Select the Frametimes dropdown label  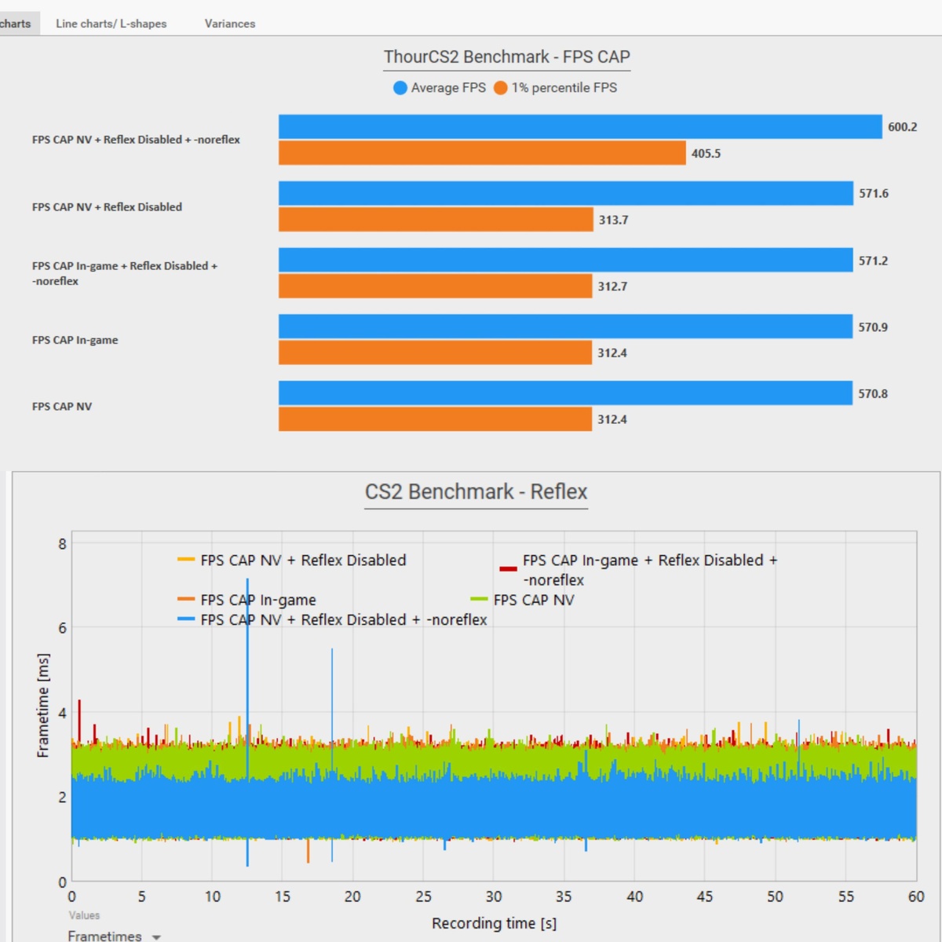[x=104, y=936]
